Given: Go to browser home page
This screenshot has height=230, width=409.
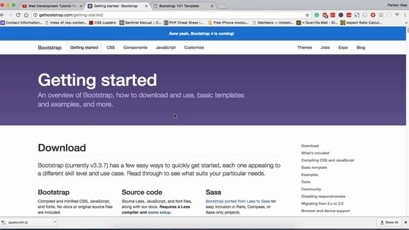Looking at the screenshot, I should [x=26, y=15].
